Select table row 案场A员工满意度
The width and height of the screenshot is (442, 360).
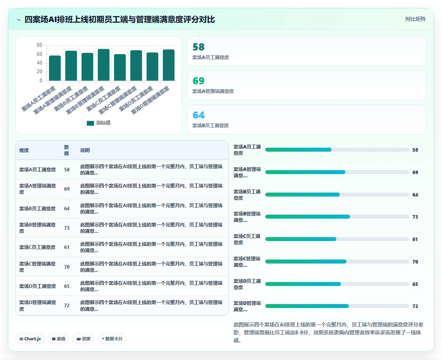click(122, 170)
